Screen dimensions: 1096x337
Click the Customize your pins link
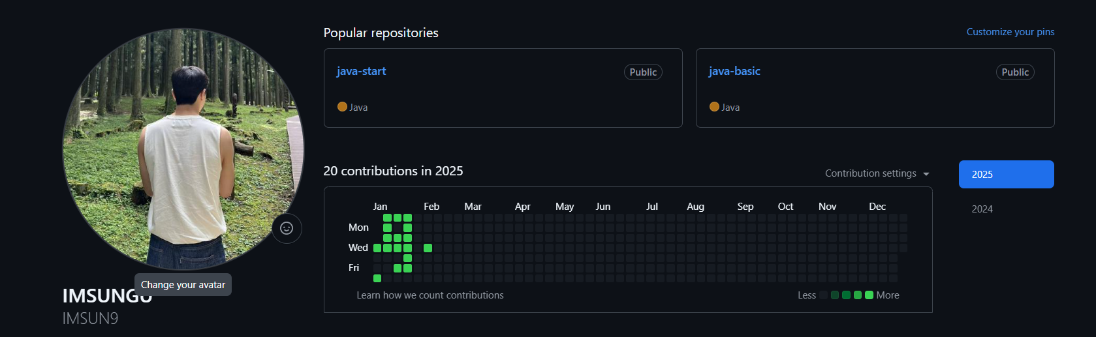pos(1010,32)
